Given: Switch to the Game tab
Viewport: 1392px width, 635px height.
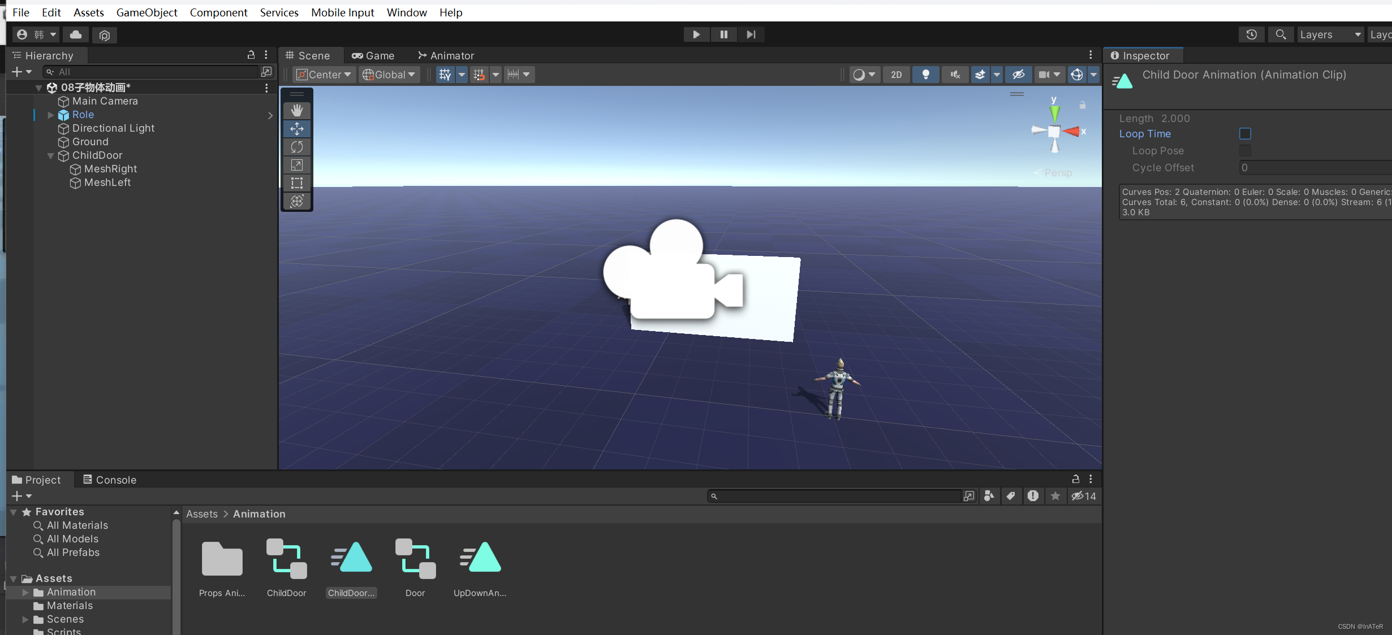Looking at the screenshot, I should coord(373,55).
